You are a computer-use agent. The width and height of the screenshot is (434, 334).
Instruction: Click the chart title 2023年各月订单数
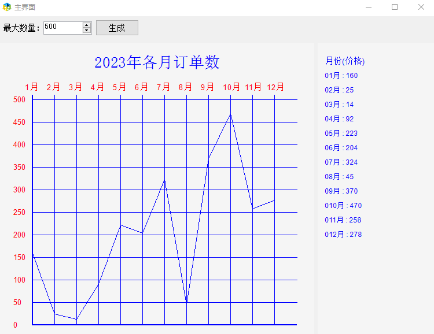[157, 62]
